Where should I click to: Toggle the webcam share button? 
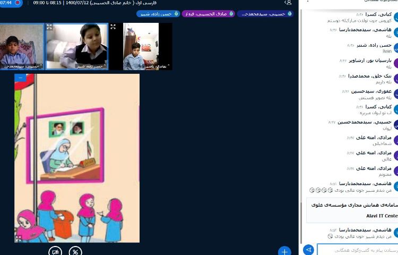click(55, 251)
